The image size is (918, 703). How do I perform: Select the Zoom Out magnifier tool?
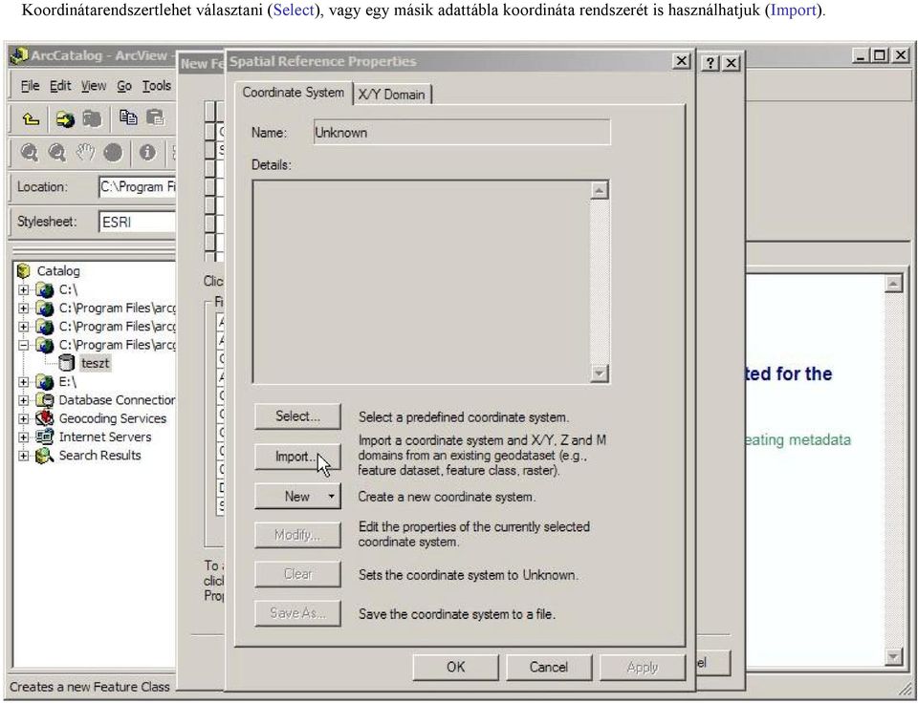click(x=56, y=153)
